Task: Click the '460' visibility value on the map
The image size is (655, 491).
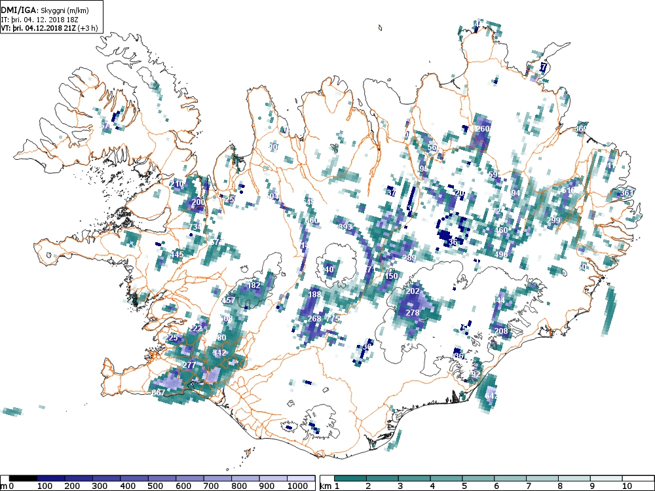Action: pyautogui.click(x=501, y=230)
